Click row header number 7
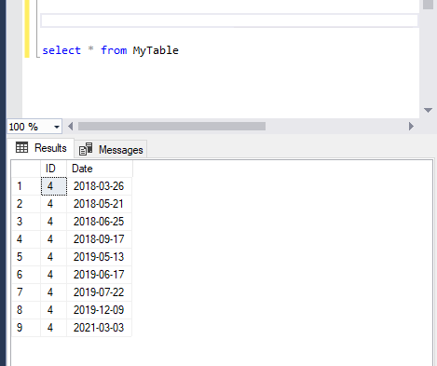This screenshot has width=437, height=366. click(26, 292)
